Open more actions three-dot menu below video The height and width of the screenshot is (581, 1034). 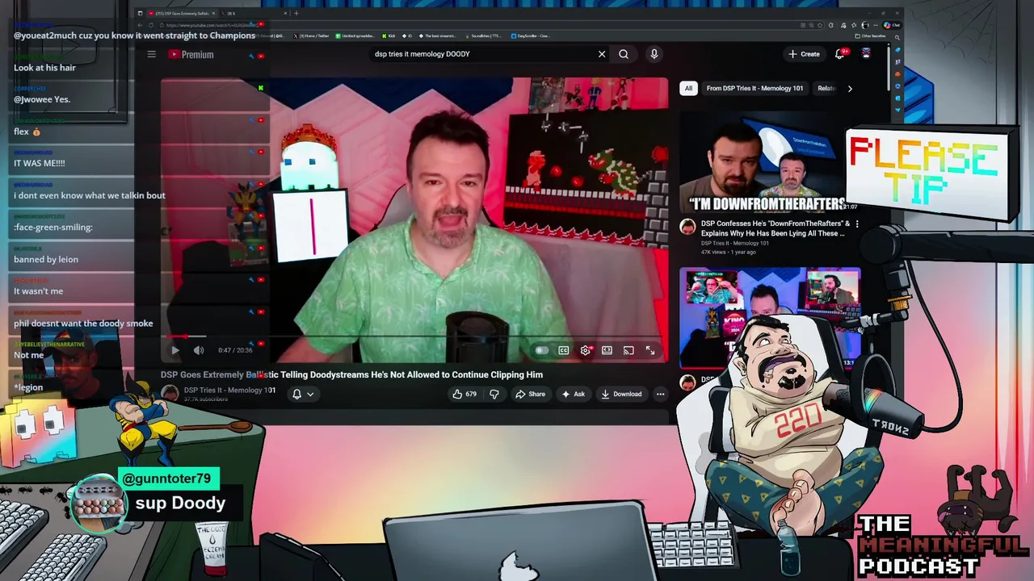click(660, 394)
